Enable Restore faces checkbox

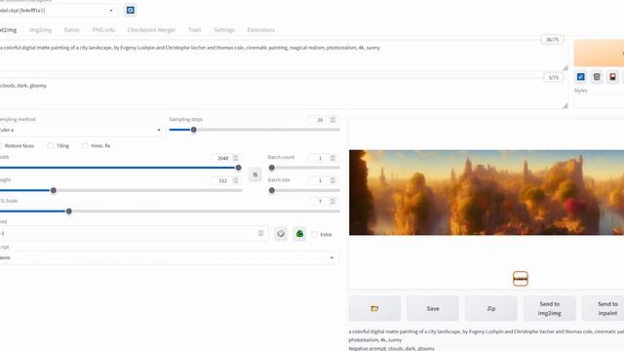pos(1,145)
